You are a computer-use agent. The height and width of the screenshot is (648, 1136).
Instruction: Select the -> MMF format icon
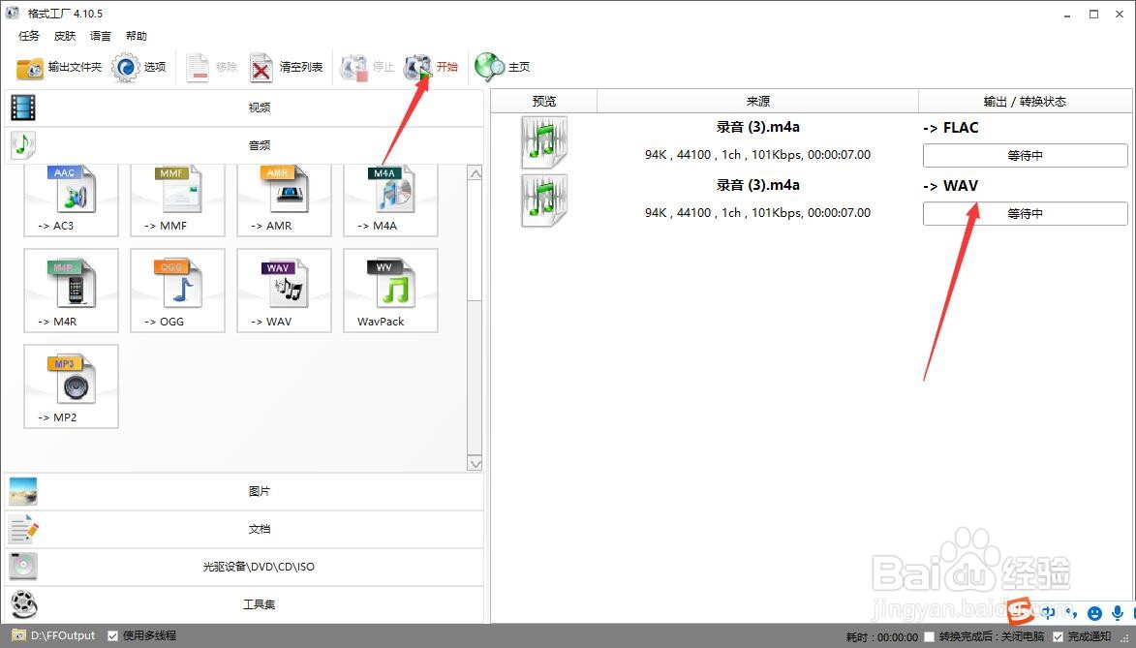(177, 199)
